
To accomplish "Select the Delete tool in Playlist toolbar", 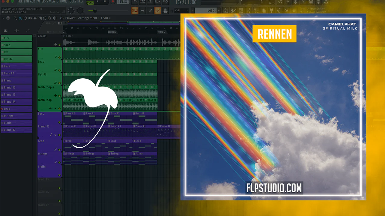I will click(25, 18).
